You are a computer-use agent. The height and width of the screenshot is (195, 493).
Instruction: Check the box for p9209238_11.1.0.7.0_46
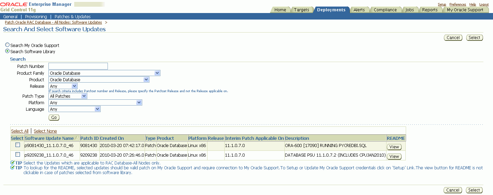18,155
